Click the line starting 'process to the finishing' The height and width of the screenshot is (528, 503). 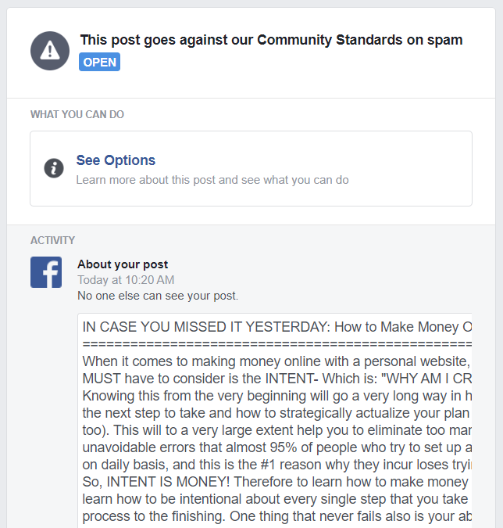click(x=276, y=516)
